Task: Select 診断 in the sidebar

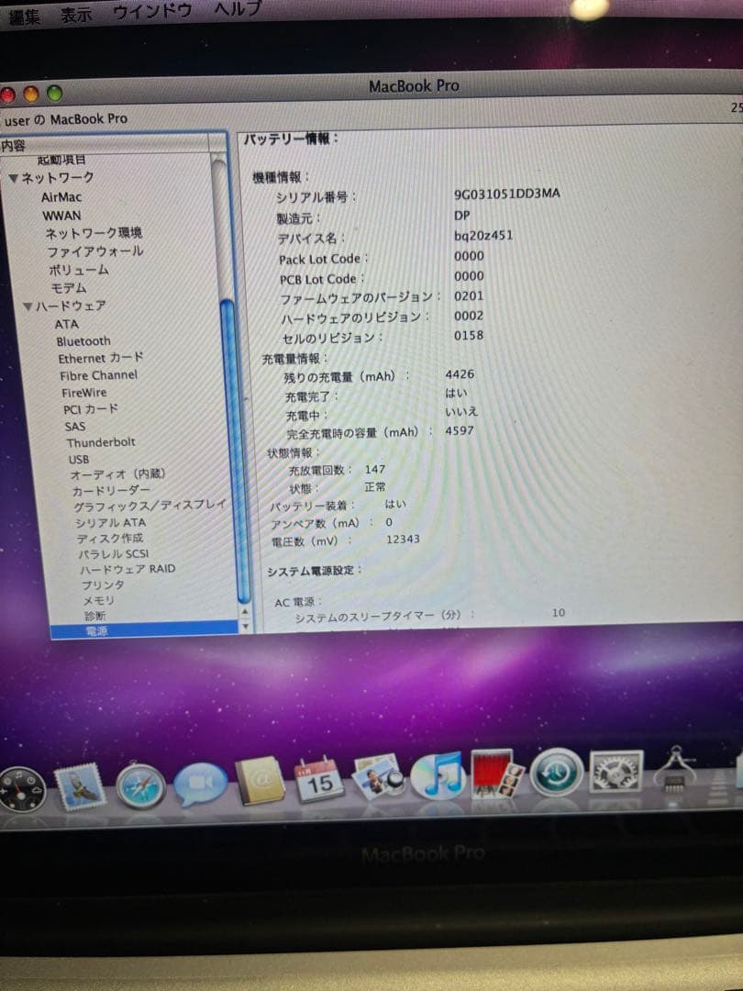Action: [x=95, y=616]
